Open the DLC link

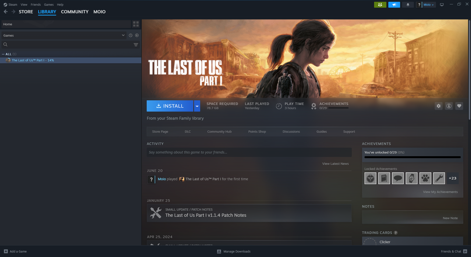coord(188,132)
